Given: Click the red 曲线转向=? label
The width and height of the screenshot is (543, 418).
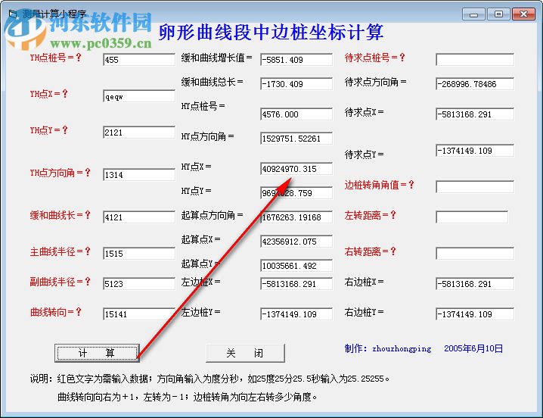Looking at the screenshot, I should point(56,312).
